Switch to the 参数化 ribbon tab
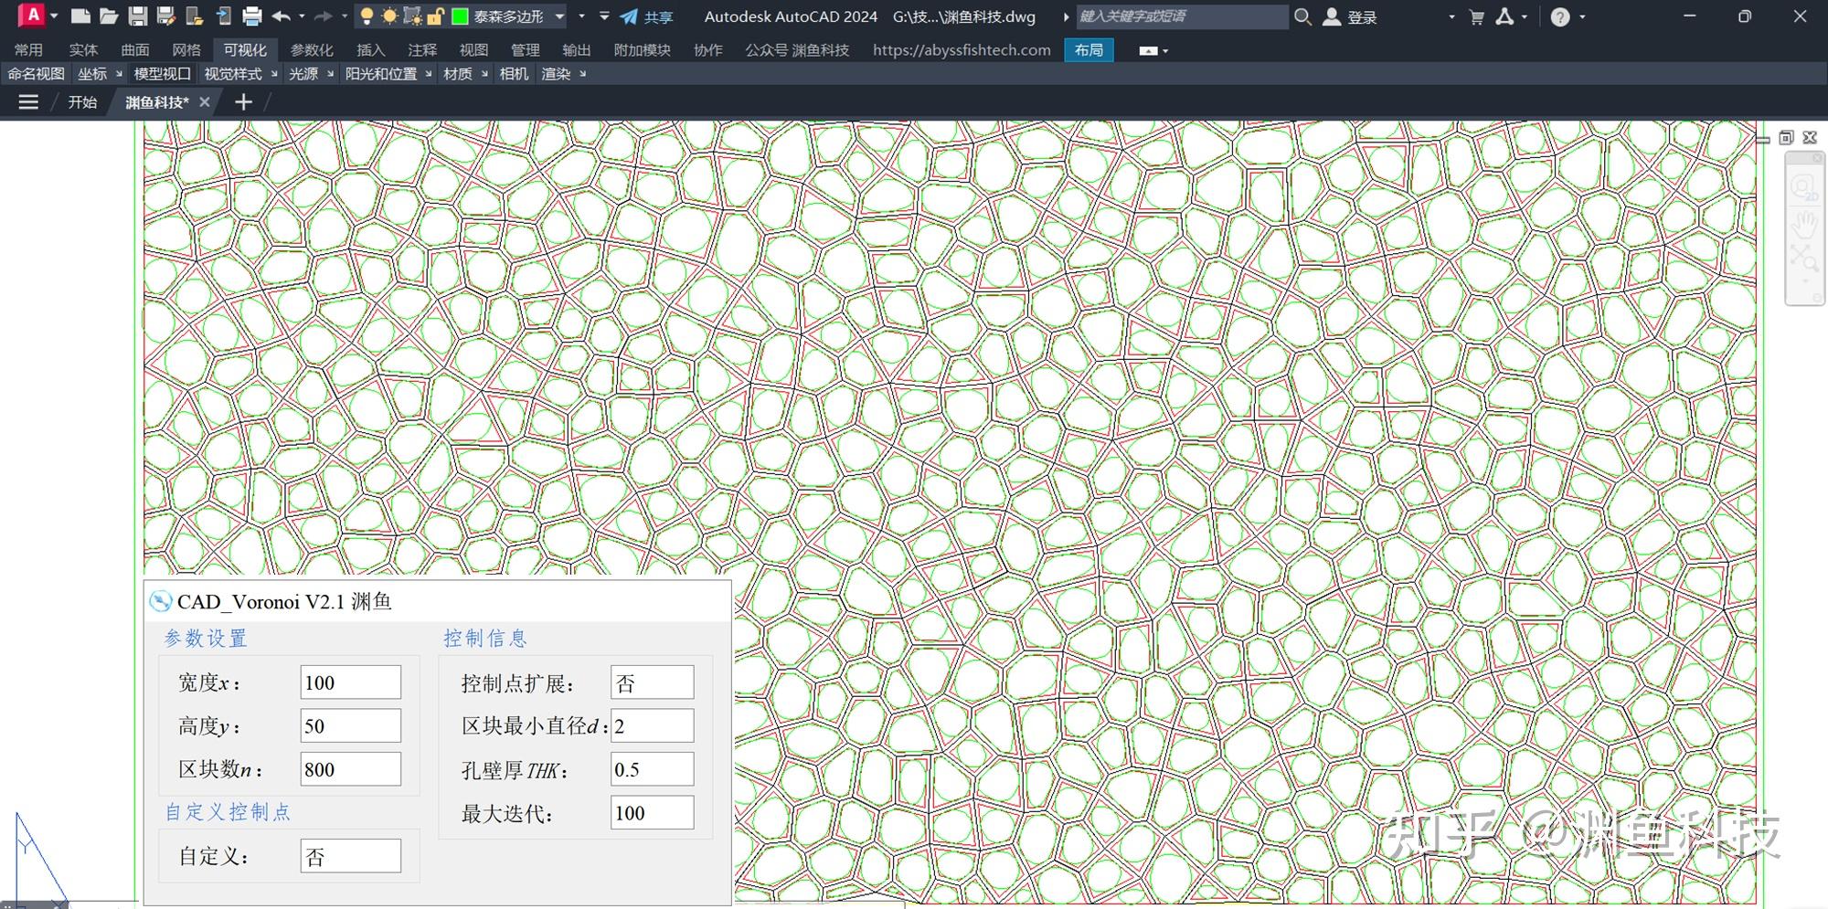 313,50
